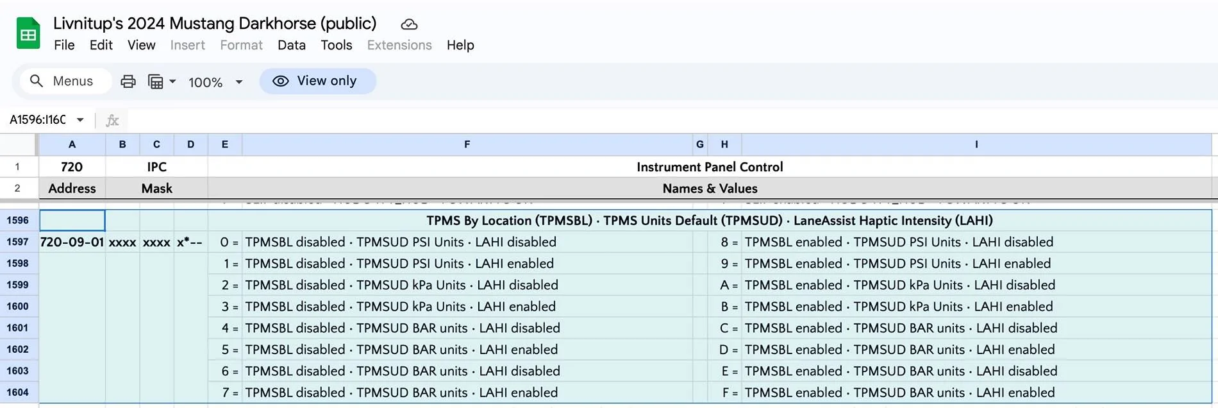This screenshot has height=408, width=1218.
Task: Click value 0 TPMSBL disabled PSI LAHI disabled
Action: [467, 242]
